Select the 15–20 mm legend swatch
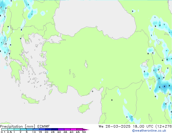The width and height of the screenshot is (172, 133). 42,129
